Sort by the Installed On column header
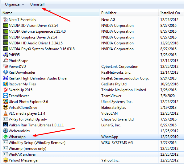This screenshot has height=164, width=184. pyautogui.click(x=171, y=13)
